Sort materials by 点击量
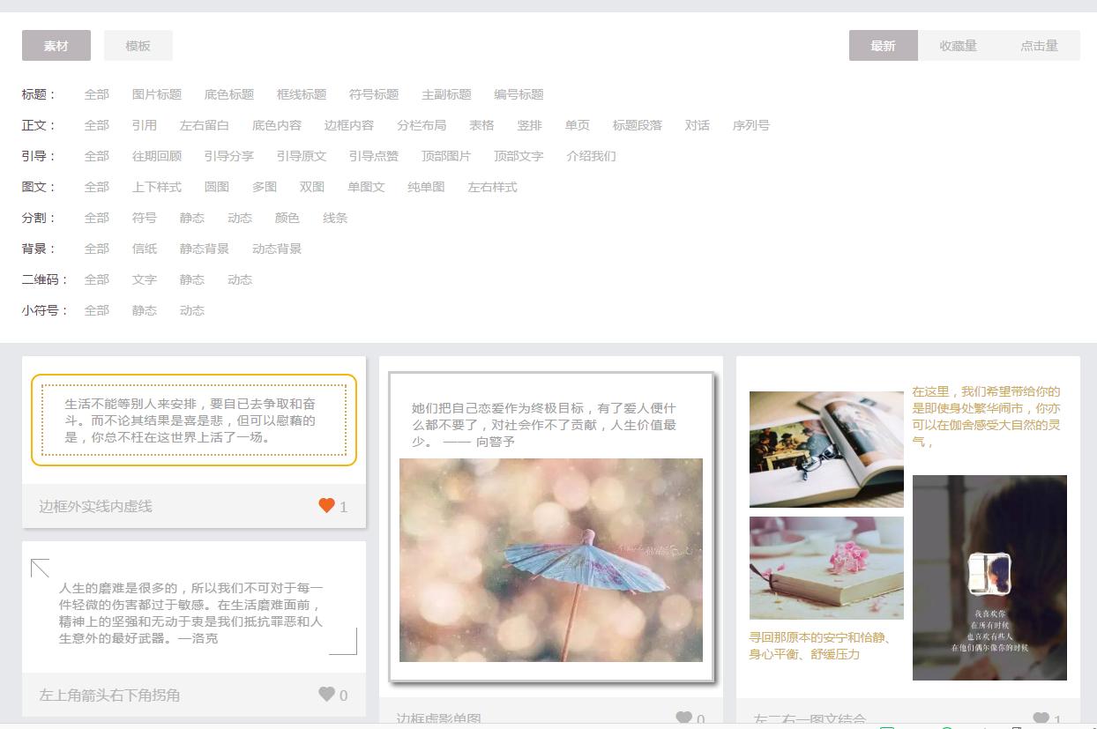1097x729 pixels. click(x=1039, y=46)
